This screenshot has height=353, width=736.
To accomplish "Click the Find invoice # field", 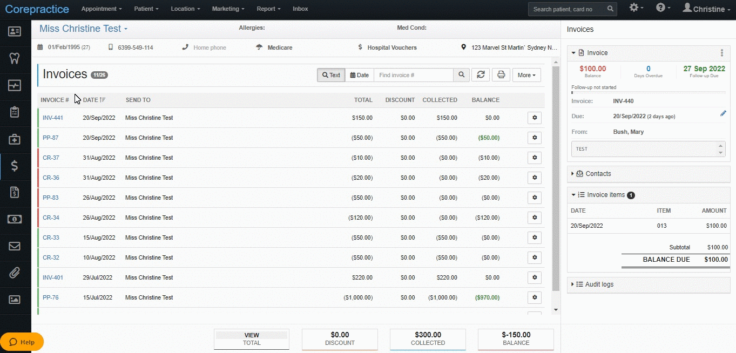I will pos(414,75).
